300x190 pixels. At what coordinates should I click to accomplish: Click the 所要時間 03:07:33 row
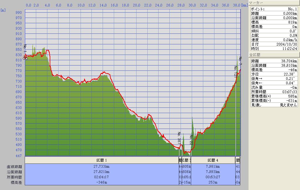[274, 92]
